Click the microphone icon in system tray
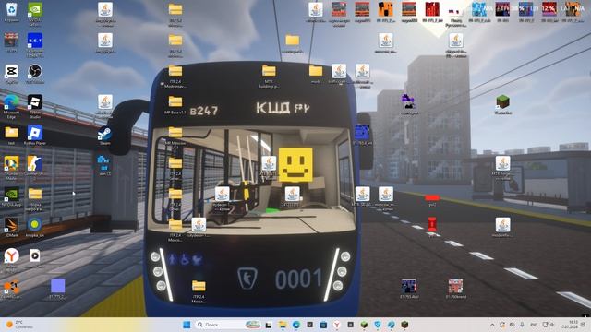Screen dimensions: 591x332 point(522,325)
